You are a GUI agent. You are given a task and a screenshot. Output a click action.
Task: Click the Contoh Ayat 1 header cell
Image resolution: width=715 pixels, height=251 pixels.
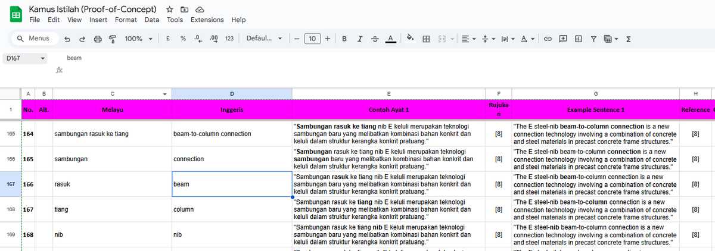click(388, 110)
